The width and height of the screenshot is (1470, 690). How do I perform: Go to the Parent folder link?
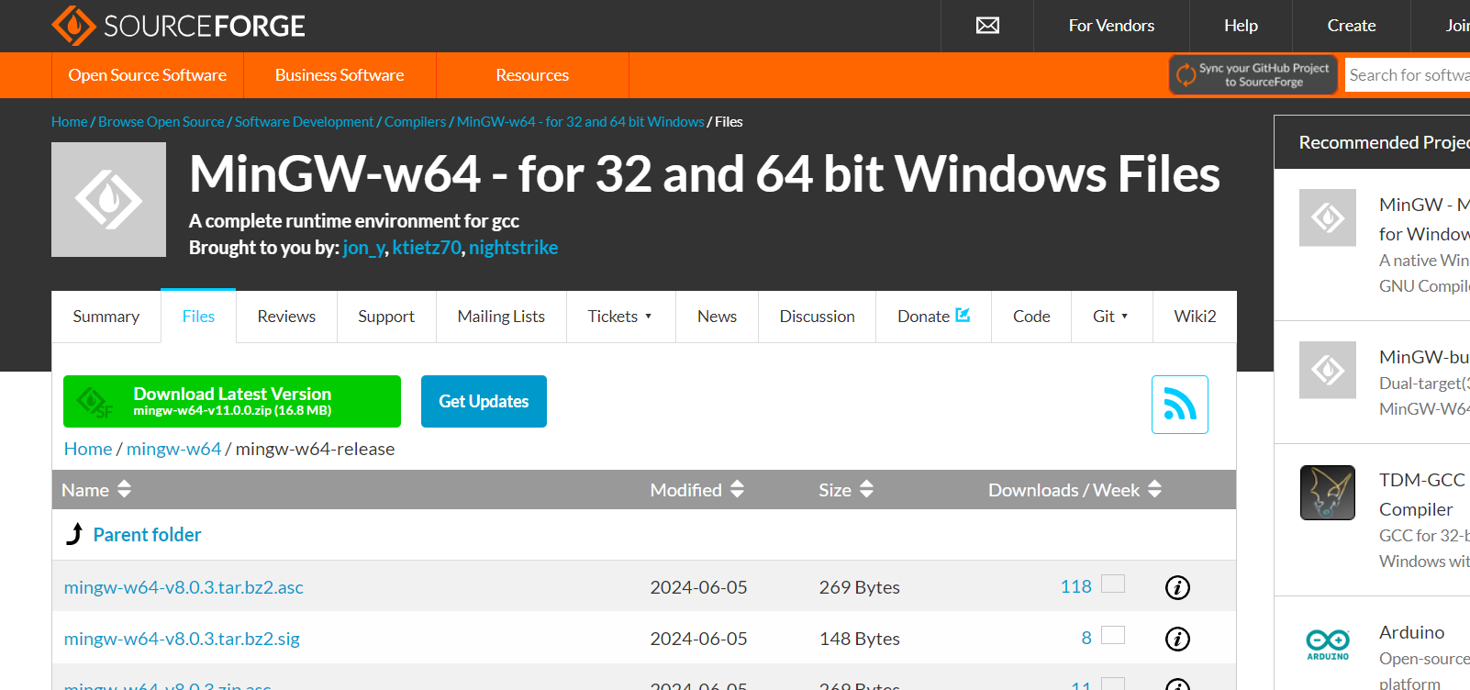click(x=147, y=535)
